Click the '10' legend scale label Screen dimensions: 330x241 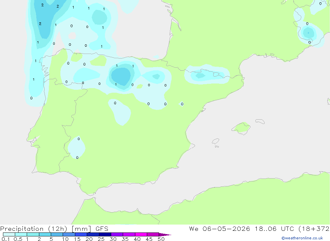pos(65,239)
